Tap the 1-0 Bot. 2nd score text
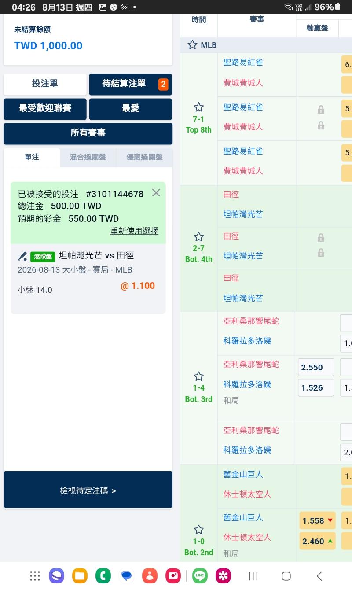This screenshot has height=590, width=352. click(199, 547)
